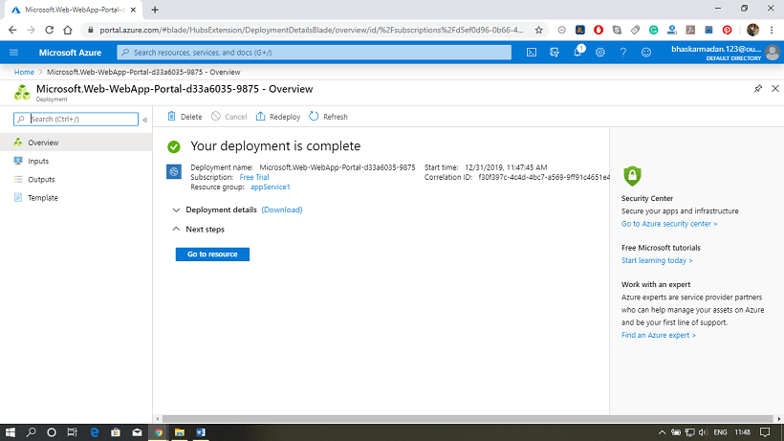The height and width of the screenshot is (441, 784).
Task: Open Cloud Shell from the top bar
Action: [532, 53]
